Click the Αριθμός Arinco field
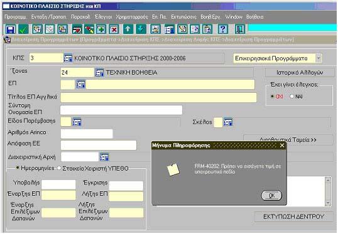The width and height of the screenshot is (338, 234). (x=87, y=134)
